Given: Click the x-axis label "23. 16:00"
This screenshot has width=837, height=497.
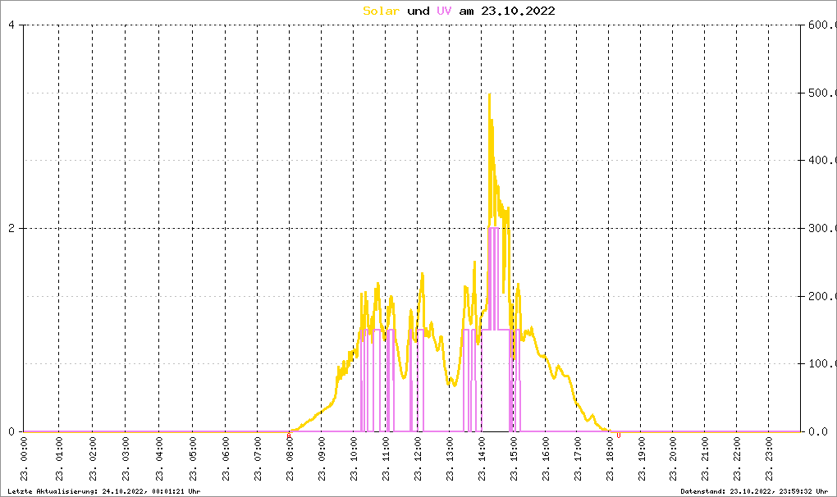Looking at the screenshot, I should [x=546, y=459].
